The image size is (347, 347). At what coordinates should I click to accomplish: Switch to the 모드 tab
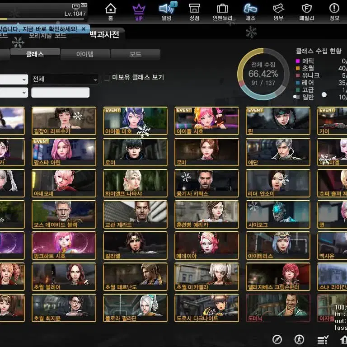coord(136,54)
